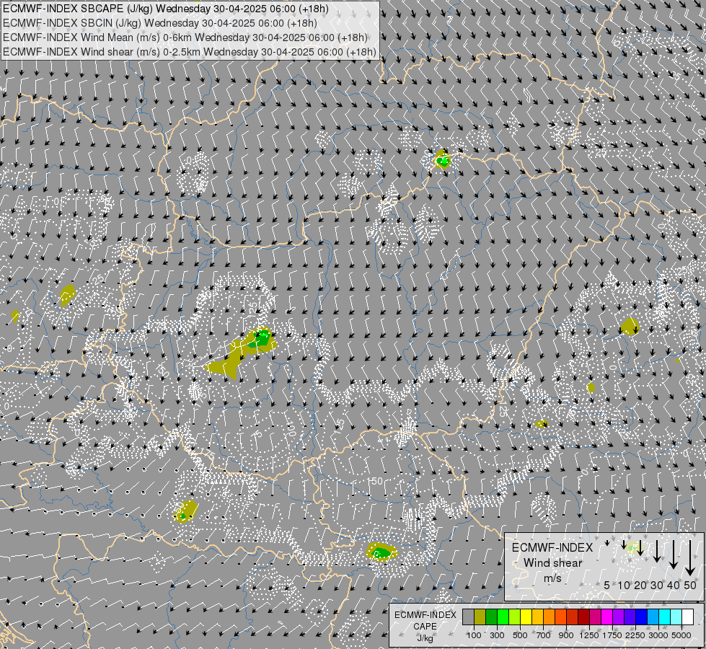
Task: Select the olive CAPE legend swatch
Action: click(480, 617)
